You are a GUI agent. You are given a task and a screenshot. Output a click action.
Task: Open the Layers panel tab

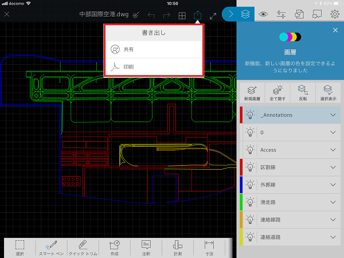(245, 14)
